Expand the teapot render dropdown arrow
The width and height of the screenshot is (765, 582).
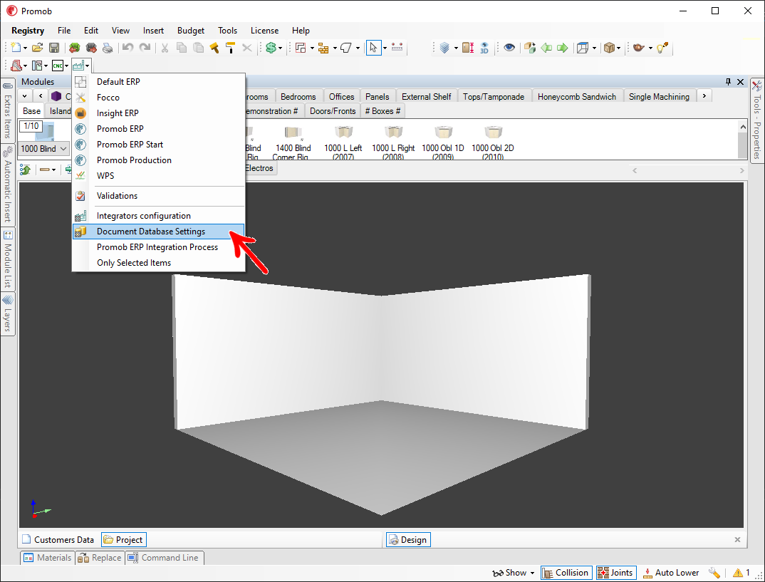[650, 48]
